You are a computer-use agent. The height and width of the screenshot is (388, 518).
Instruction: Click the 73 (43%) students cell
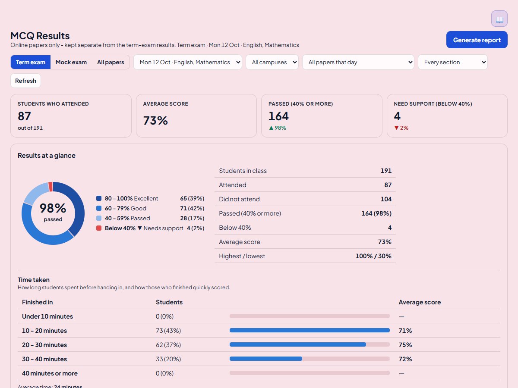click(168, 331)
